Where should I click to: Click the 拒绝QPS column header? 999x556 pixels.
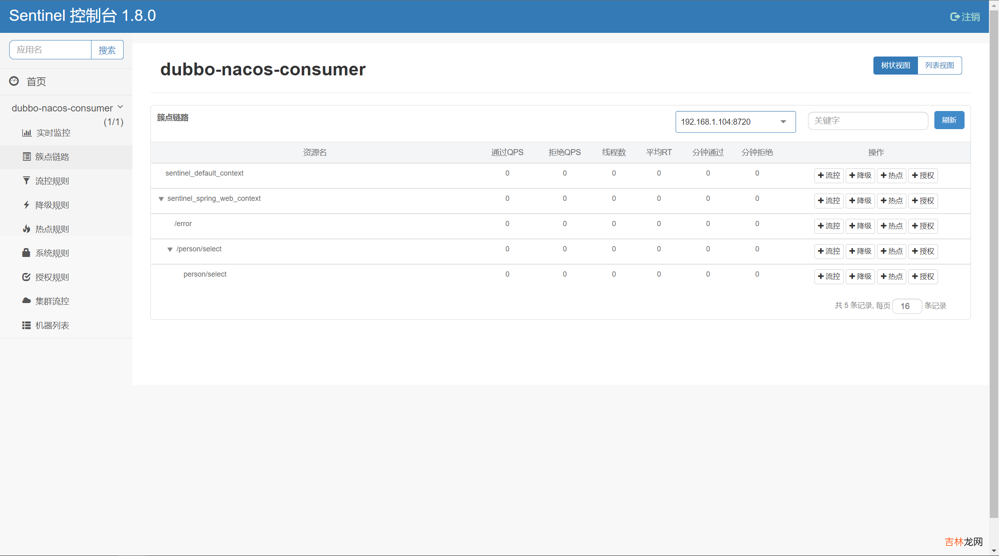(564, 152)
